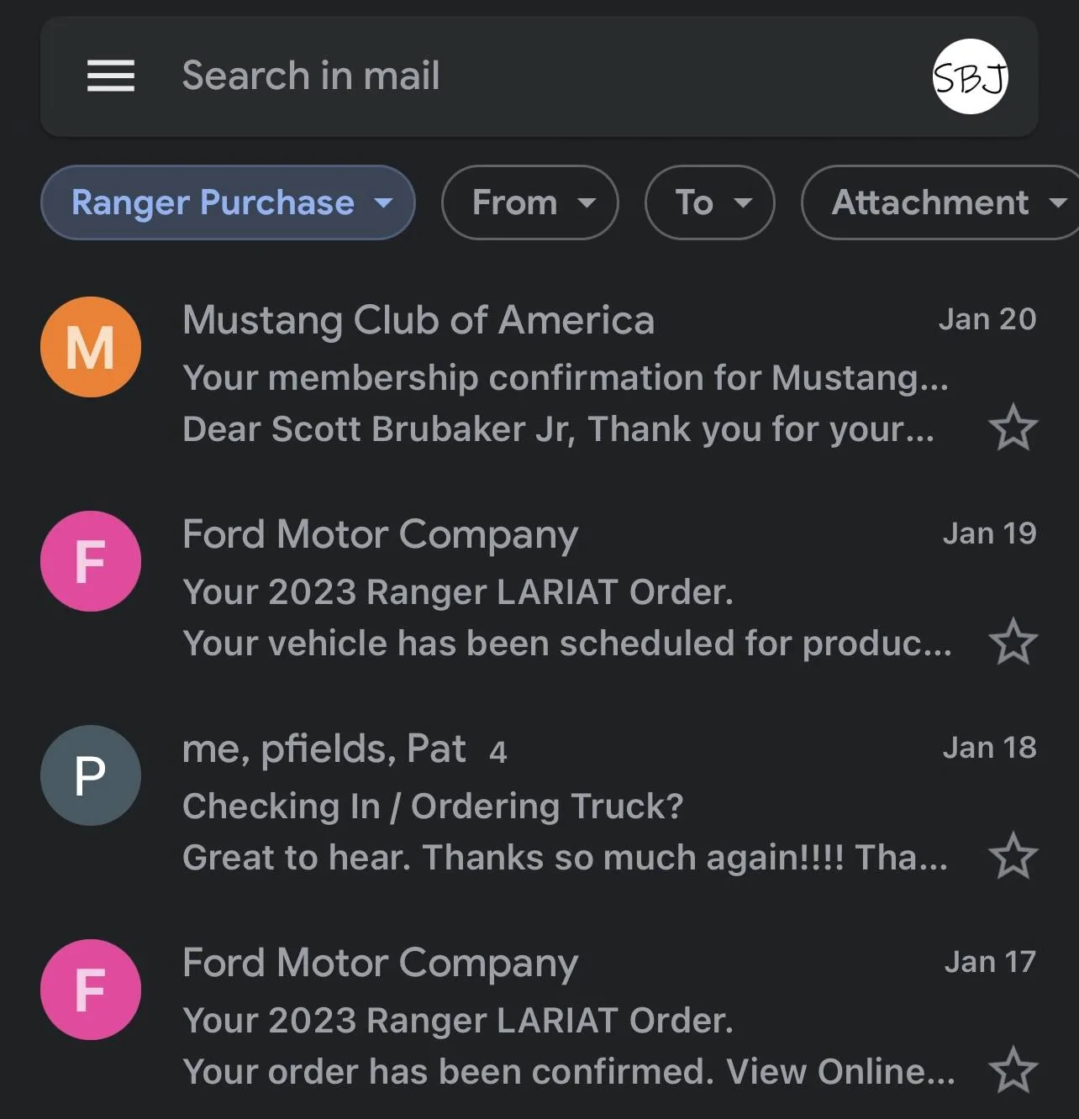Open 'Your order has been confirmed' preview
This screenshot has height=1119, width=1079.
(x=569, y=1072)
